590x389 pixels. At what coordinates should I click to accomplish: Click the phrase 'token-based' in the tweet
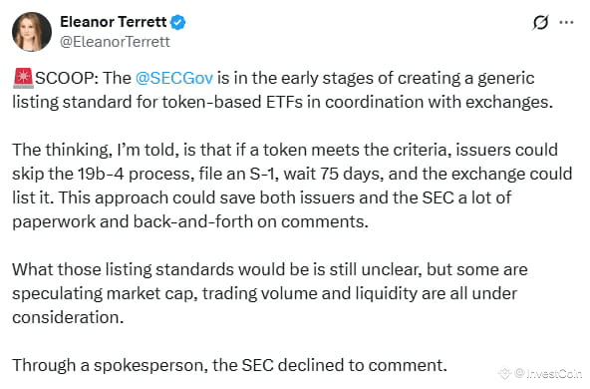(x=212, y=102)
